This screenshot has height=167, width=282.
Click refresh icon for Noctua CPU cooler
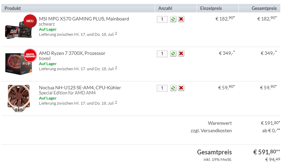[173, 88]
